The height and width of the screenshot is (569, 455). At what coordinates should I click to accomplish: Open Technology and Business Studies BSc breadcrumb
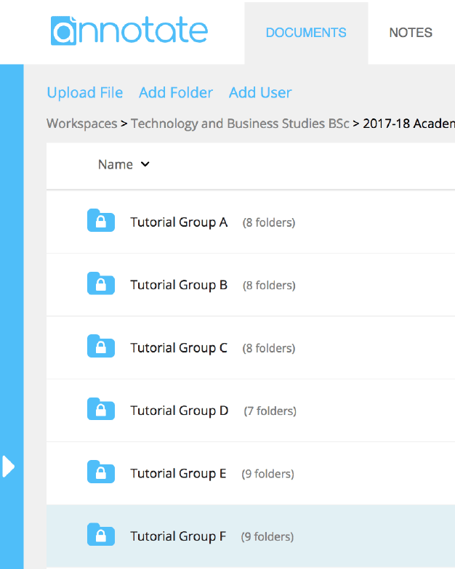pos(240,124)
